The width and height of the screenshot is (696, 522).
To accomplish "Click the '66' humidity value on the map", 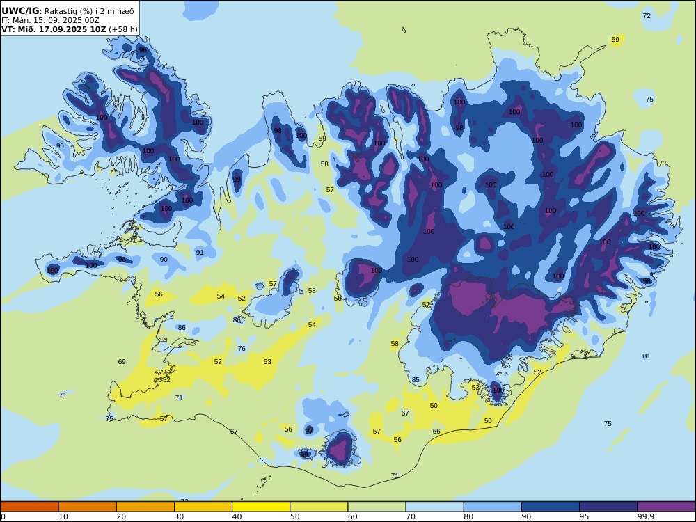I will point(436,431).
